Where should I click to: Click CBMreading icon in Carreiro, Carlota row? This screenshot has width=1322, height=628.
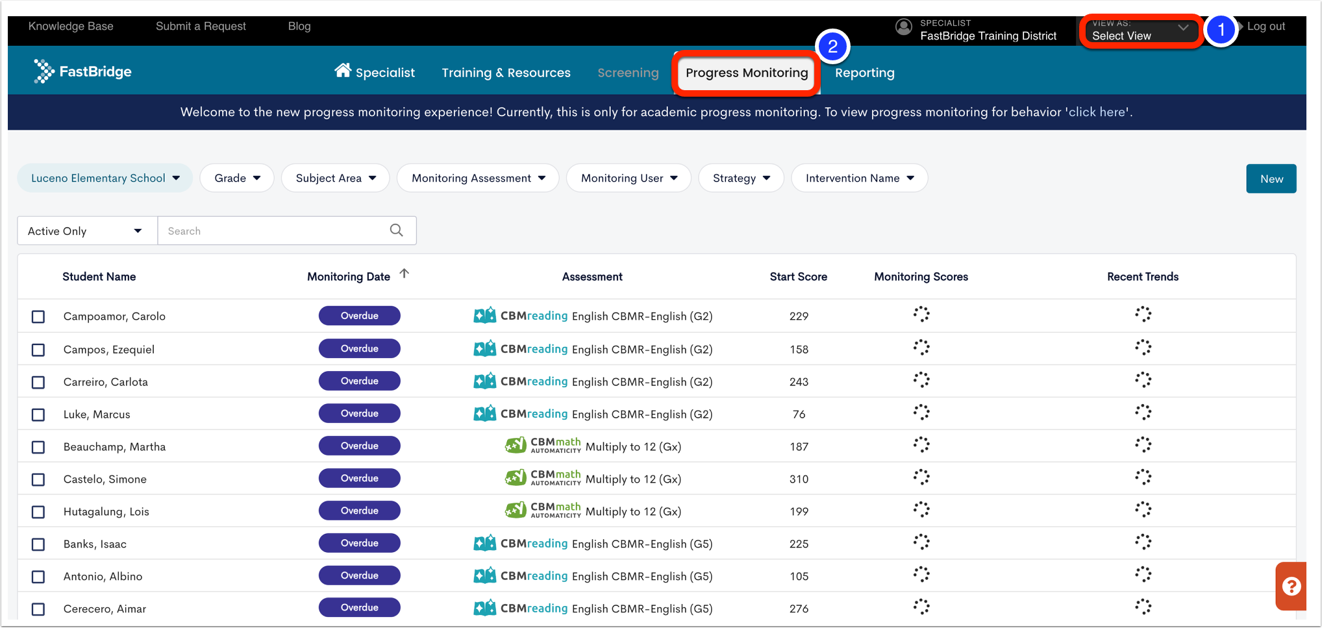tap(485, 381)
